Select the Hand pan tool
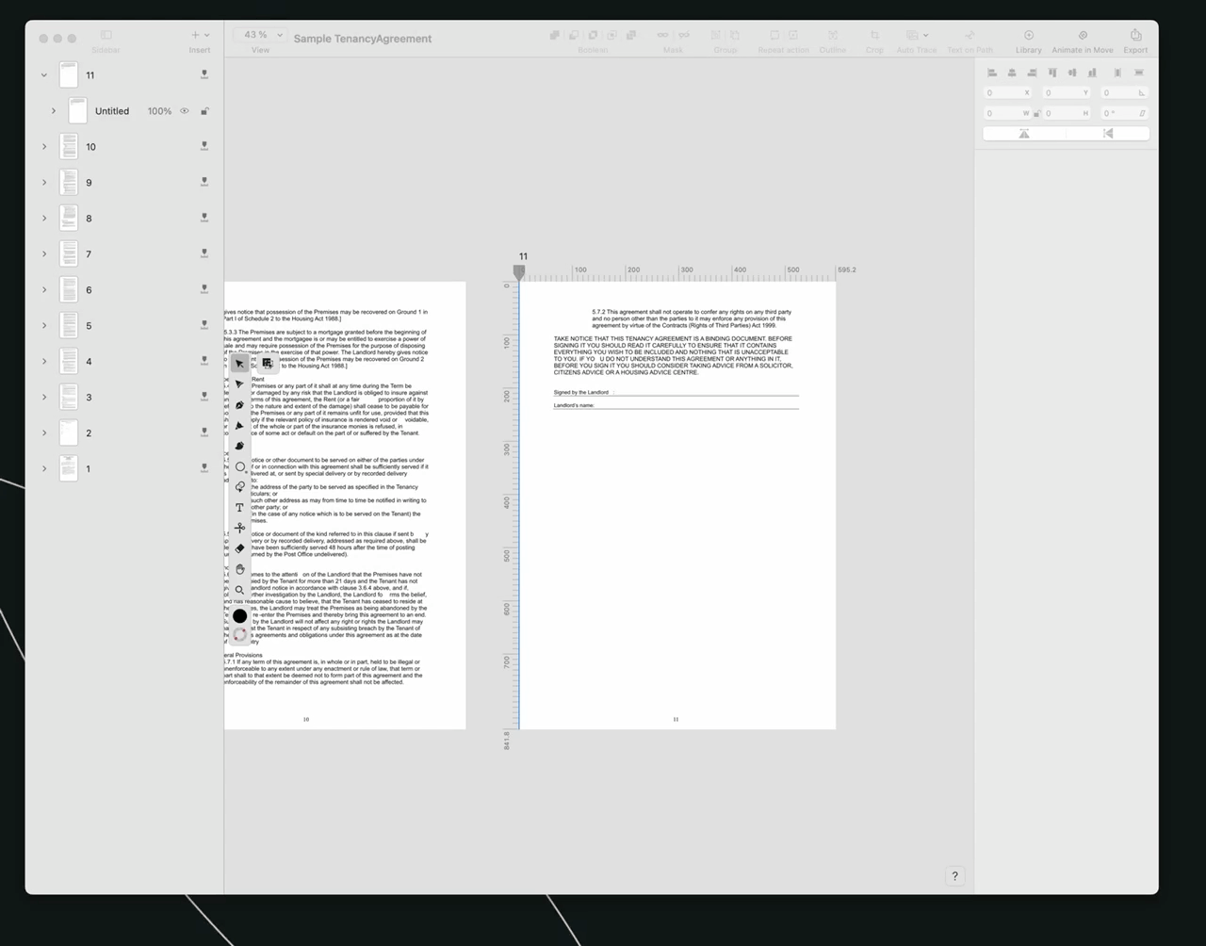Viewport: 1206px width, 946px height. coord(239,569)
